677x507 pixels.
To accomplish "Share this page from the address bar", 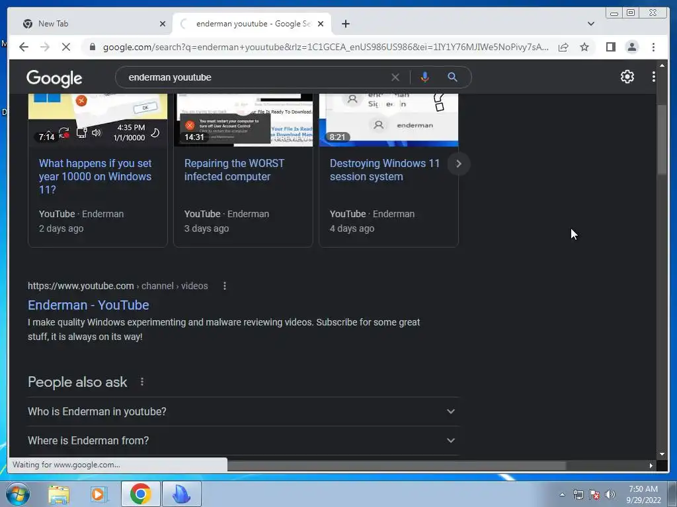I will [x=563, y=47].
